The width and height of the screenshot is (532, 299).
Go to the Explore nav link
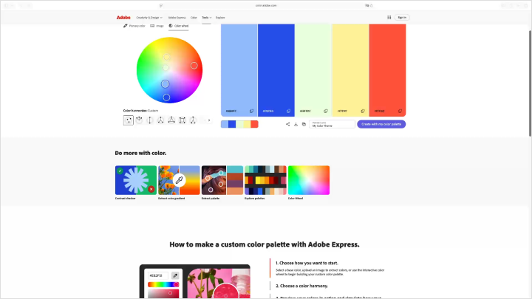220,18
